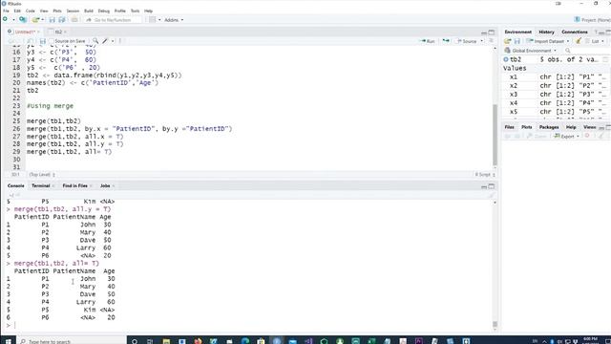The image size is (611, 344).
Task: Switch to the Terminal tab
Action: coord(40,185)
